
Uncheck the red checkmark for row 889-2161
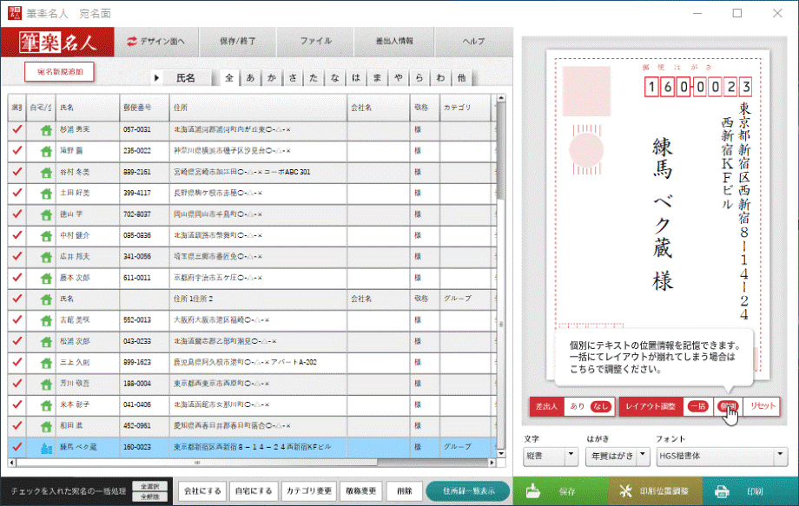pyautogui.click(x=17, y=172)
